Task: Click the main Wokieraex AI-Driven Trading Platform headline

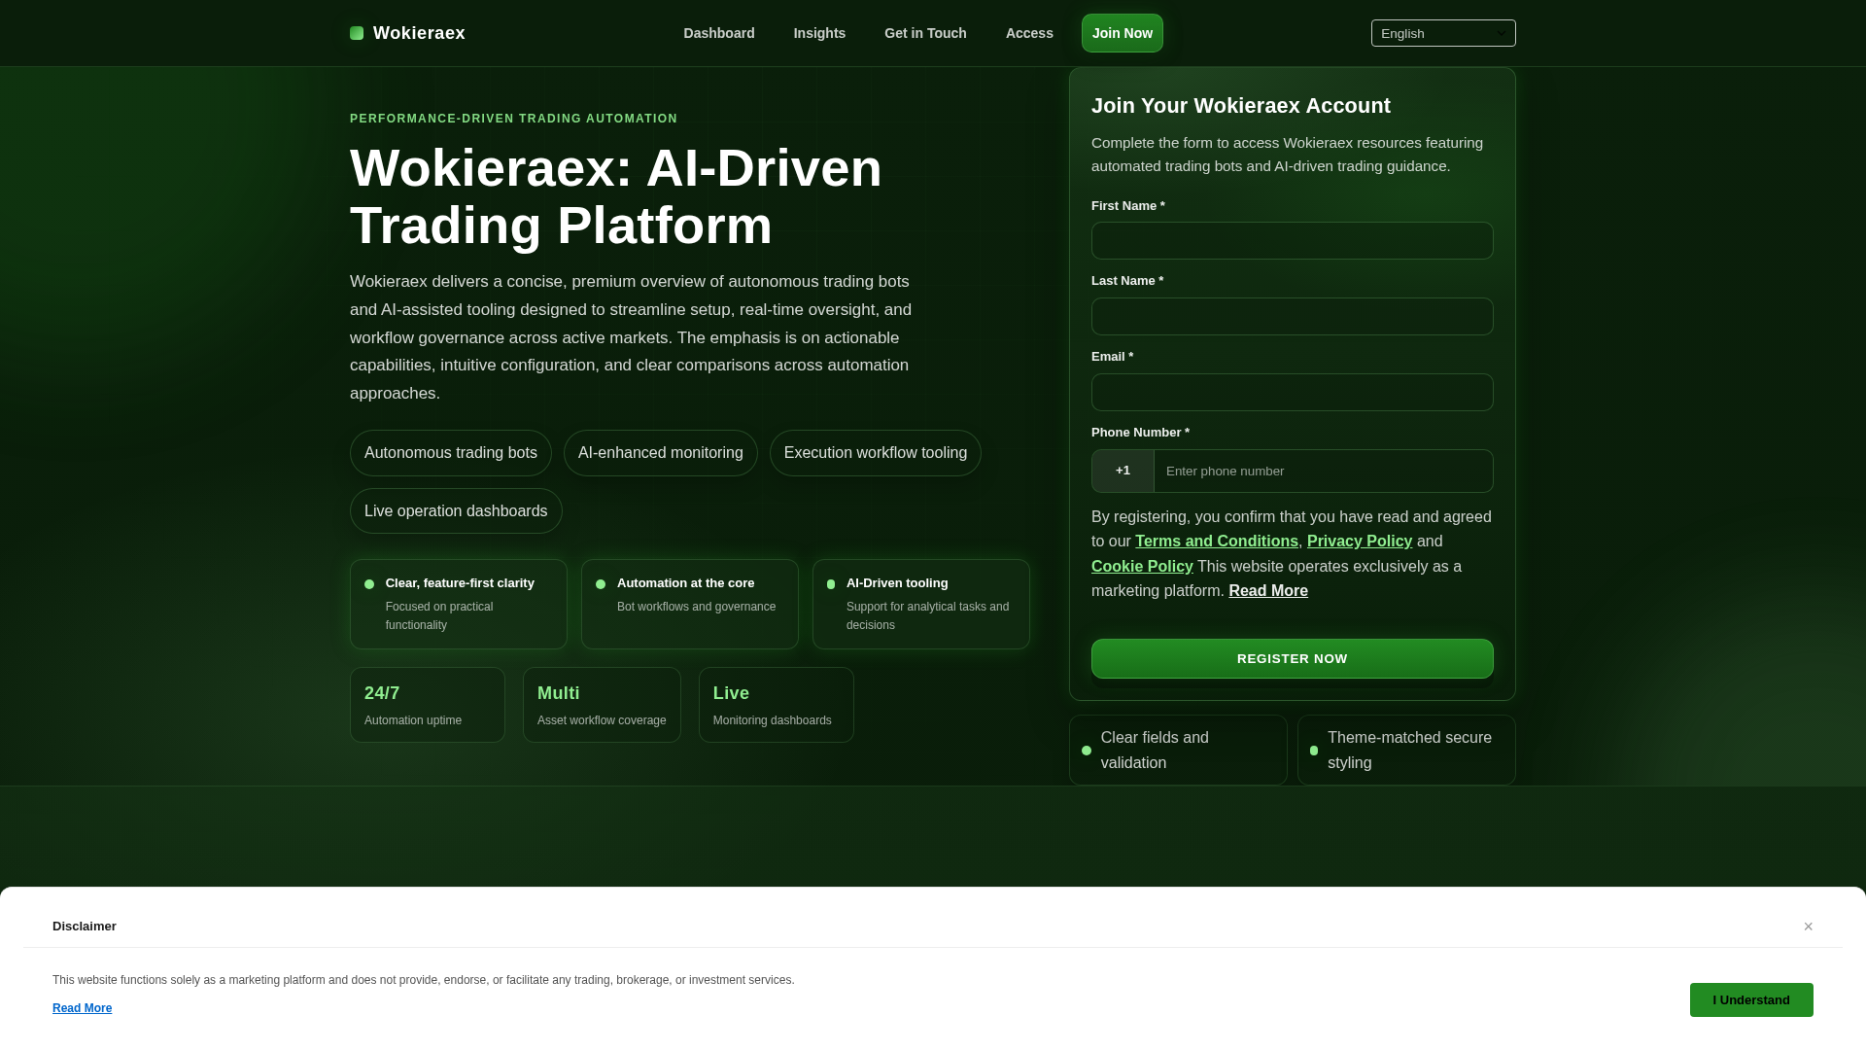Action: pyautogui.click(x=616, y=196)
